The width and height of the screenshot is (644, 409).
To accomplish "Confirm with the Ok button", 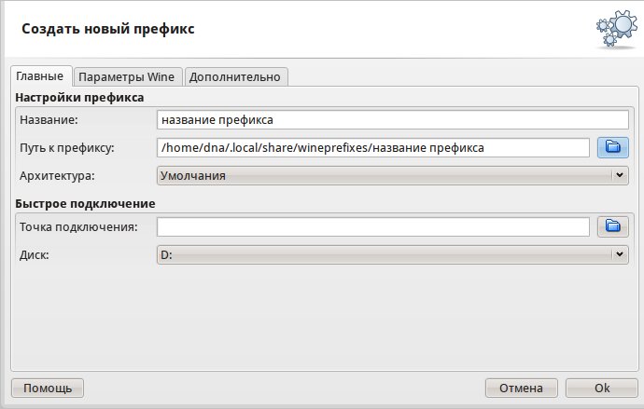I will pyautogui.click(x=602, y=388).
